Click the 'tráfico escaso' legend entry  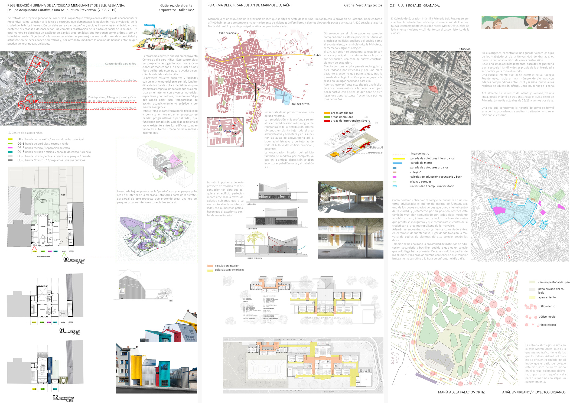(547, 325)
